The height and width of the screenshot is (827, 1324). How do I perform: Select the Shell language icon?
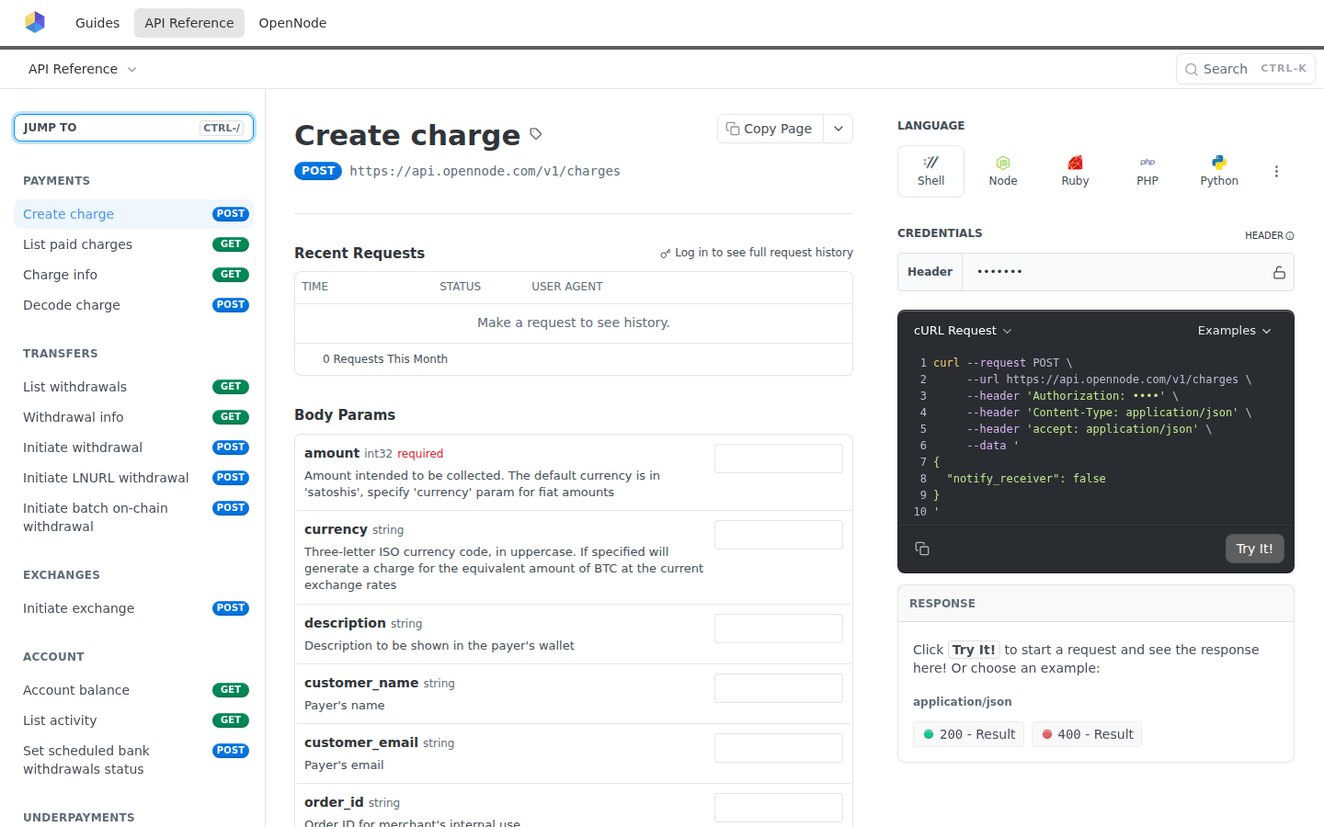coord(930,171)
